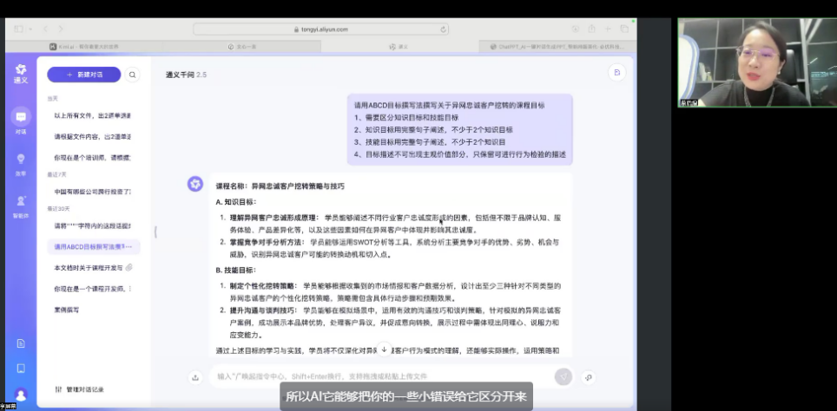Reload page with refresh icon
The image size is (837, 411).
[443, 29]
